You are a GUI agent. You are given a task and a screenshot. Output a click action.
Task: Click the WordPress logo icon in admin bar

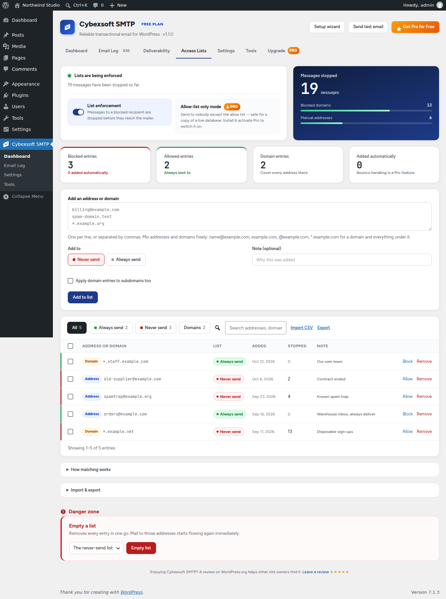(x=6, y=5)
